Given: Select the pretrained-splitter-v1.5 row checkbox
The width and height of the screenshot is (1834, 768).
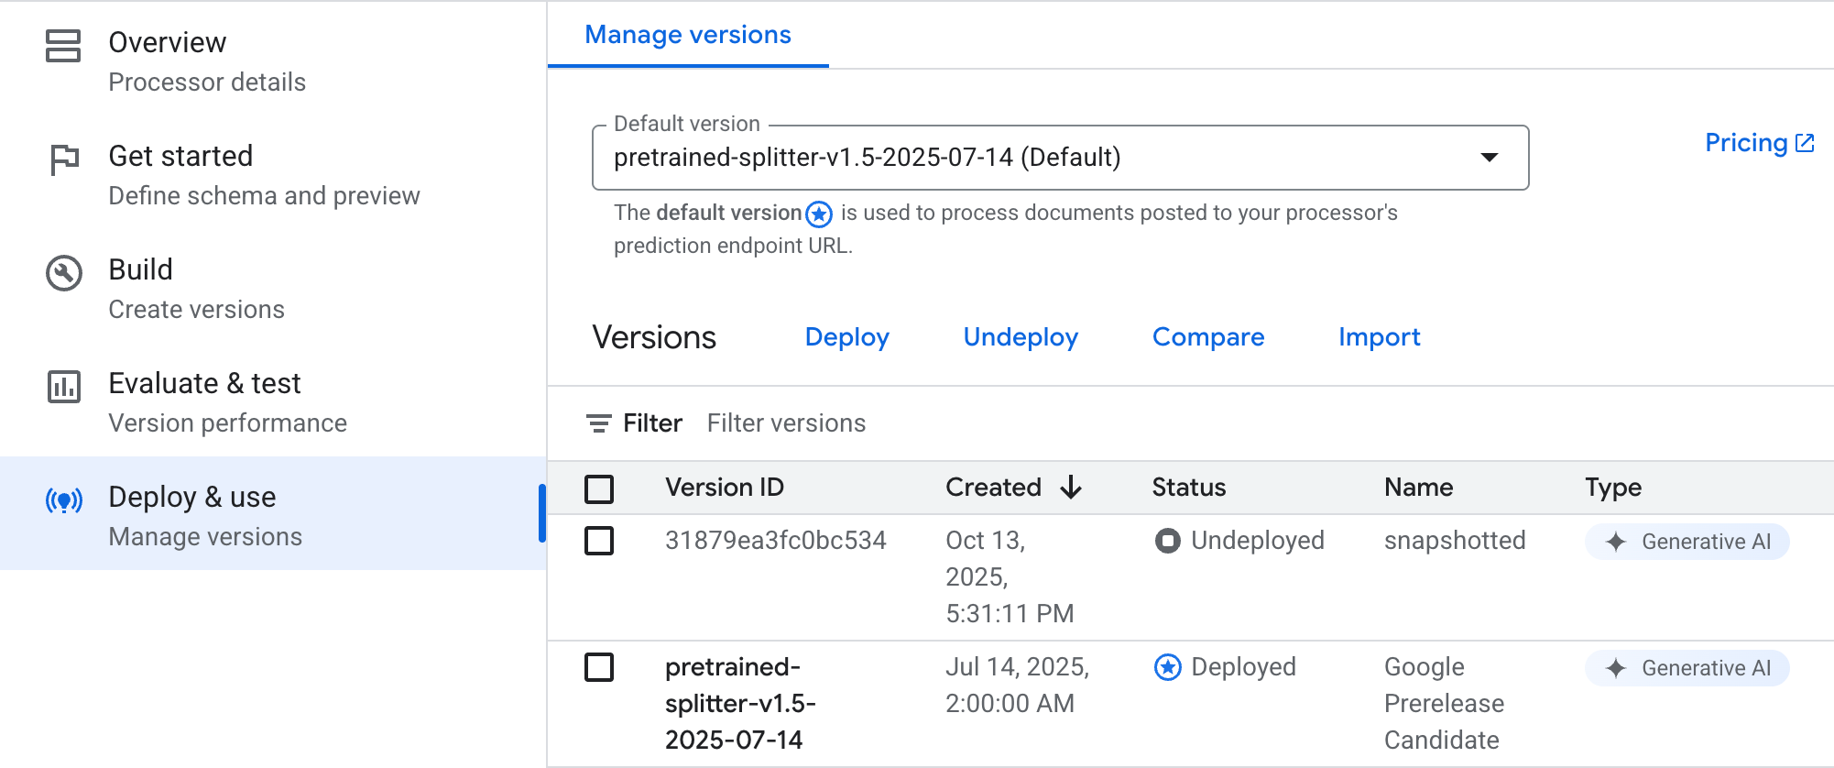Looking at the screenshot, I should click(599, 667).
